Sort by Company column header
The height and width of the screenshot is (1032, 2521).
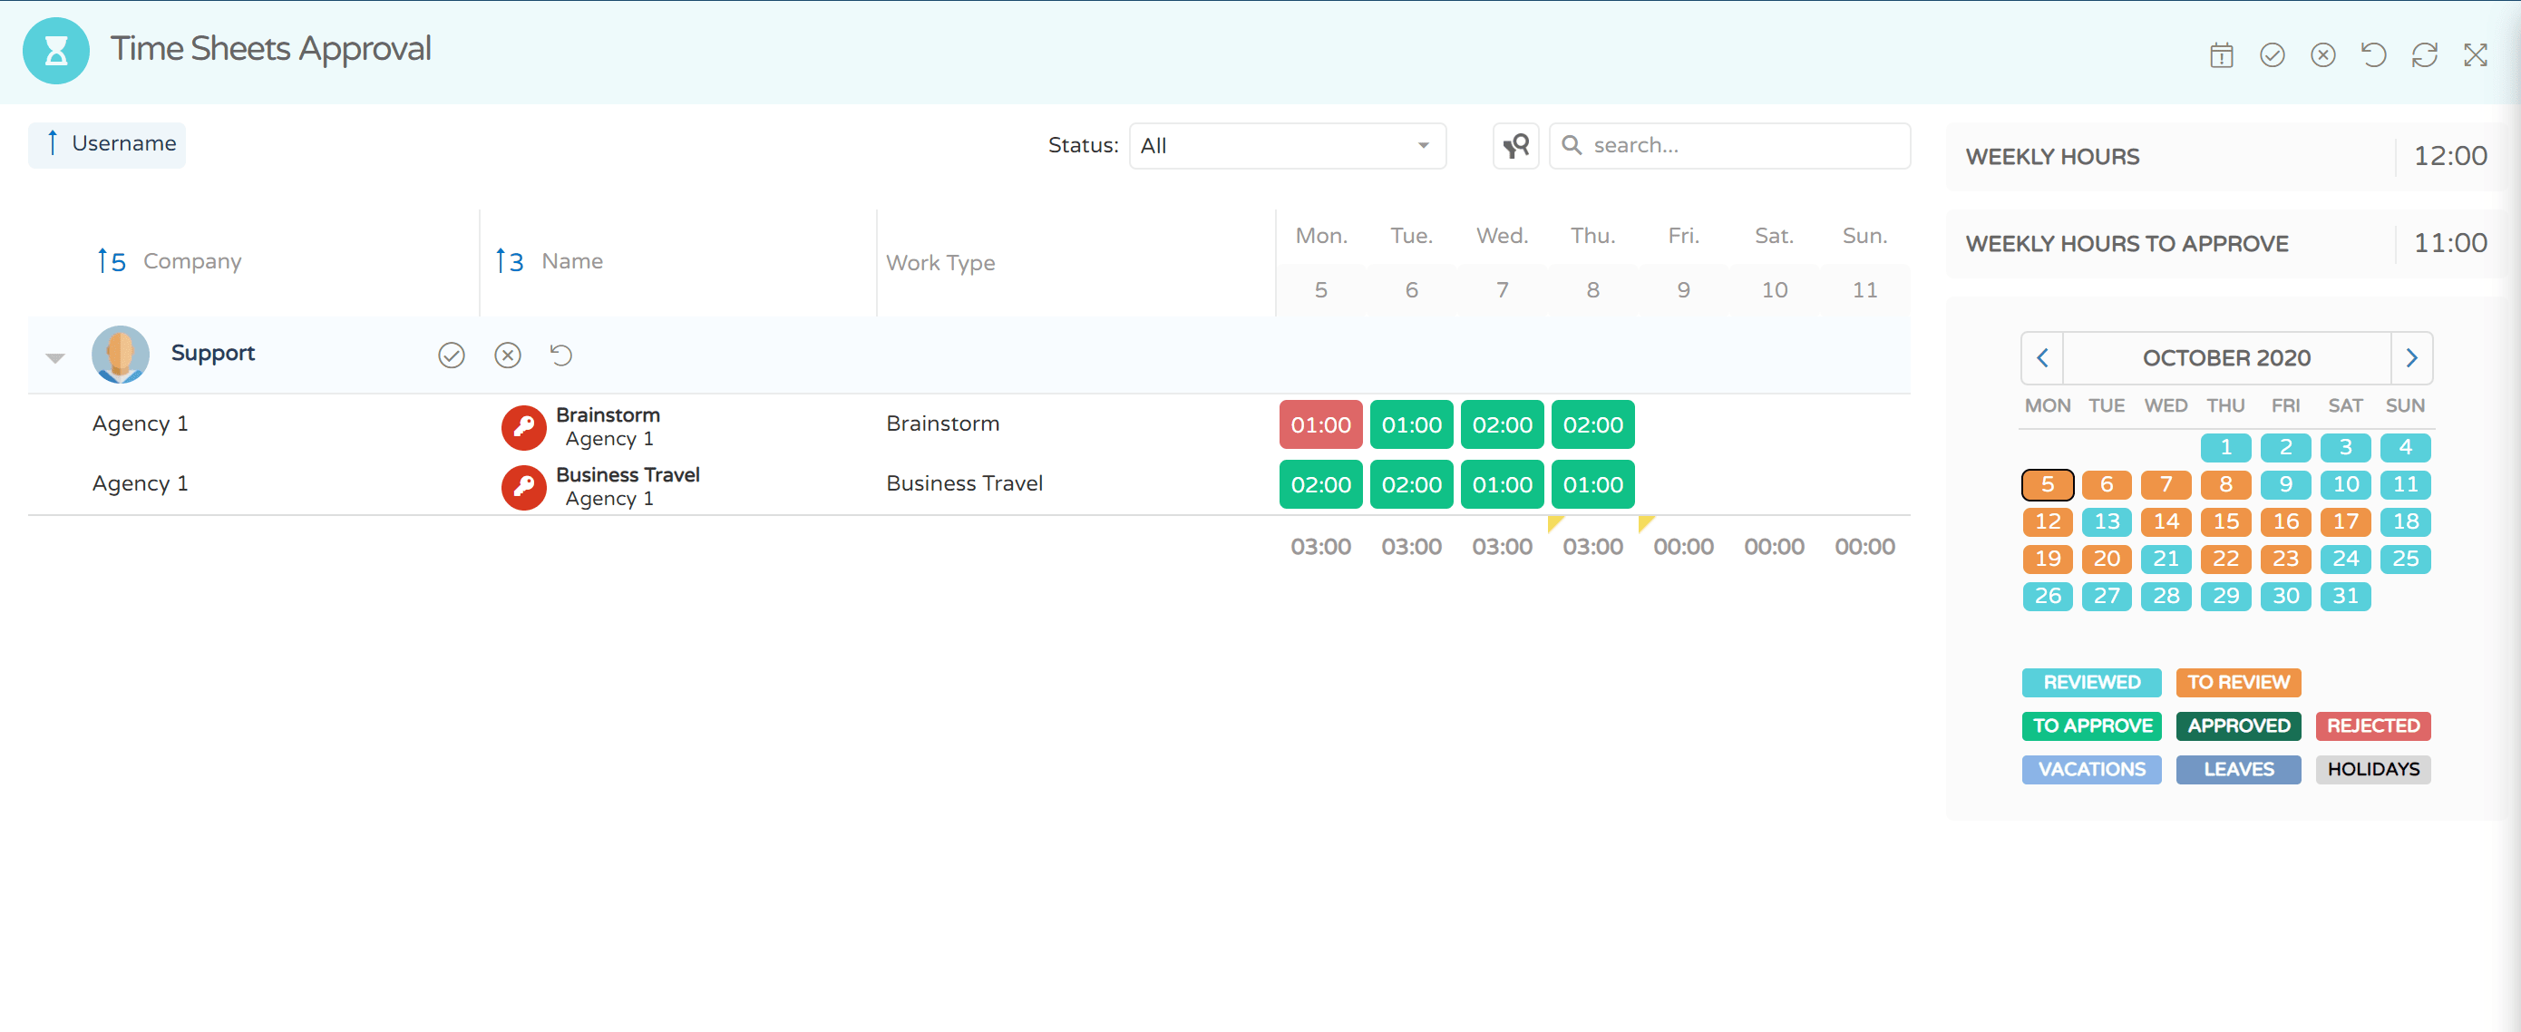(x=192, y=261)
